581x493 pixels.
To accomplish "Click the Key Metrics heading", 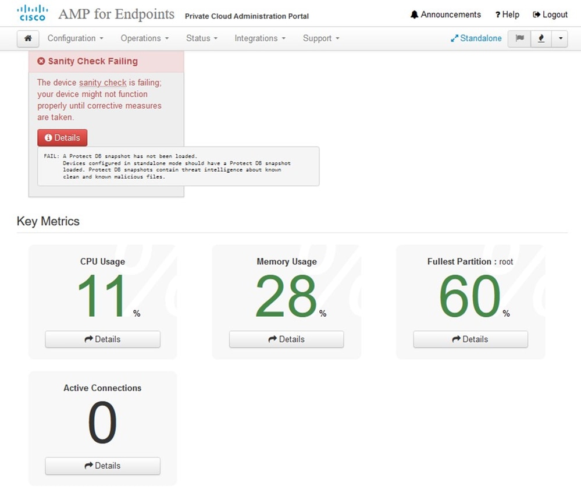I will [48, 221].
